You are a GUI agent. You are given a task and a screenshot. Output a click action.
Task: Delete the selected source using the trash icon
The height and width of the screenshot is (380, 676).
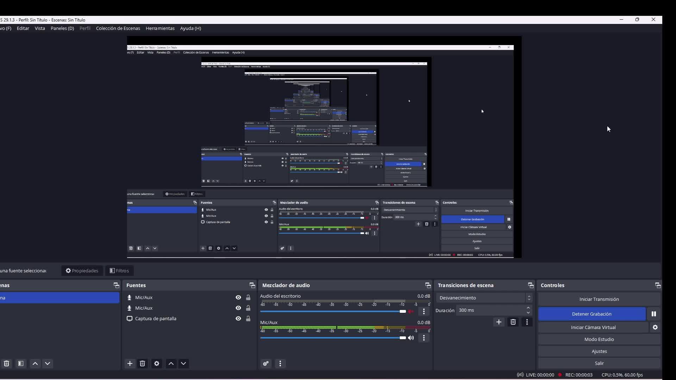point(143,363)
